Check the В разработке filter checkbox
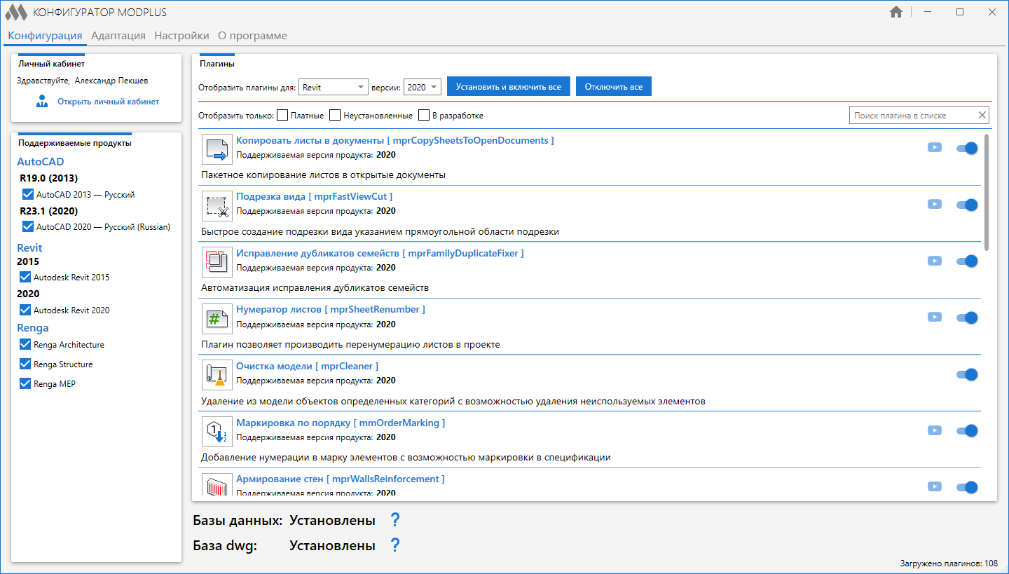Image resolution: width=1009 pixels, height=574 pixels. pos(424,115)
